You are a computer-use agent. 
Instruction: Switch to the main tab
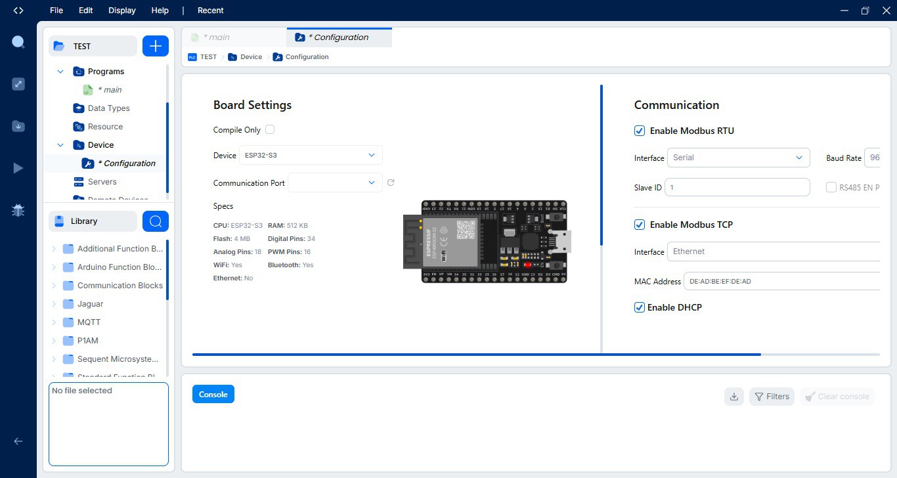click(217, 37)
